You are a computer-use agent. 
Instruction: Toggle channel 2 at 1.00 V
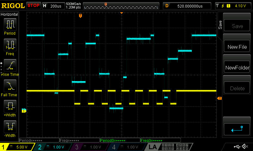point(54,147)
